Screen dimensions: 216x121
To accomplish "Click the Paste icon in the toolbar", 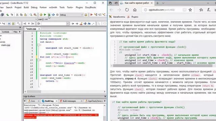I will pos(25,15).
